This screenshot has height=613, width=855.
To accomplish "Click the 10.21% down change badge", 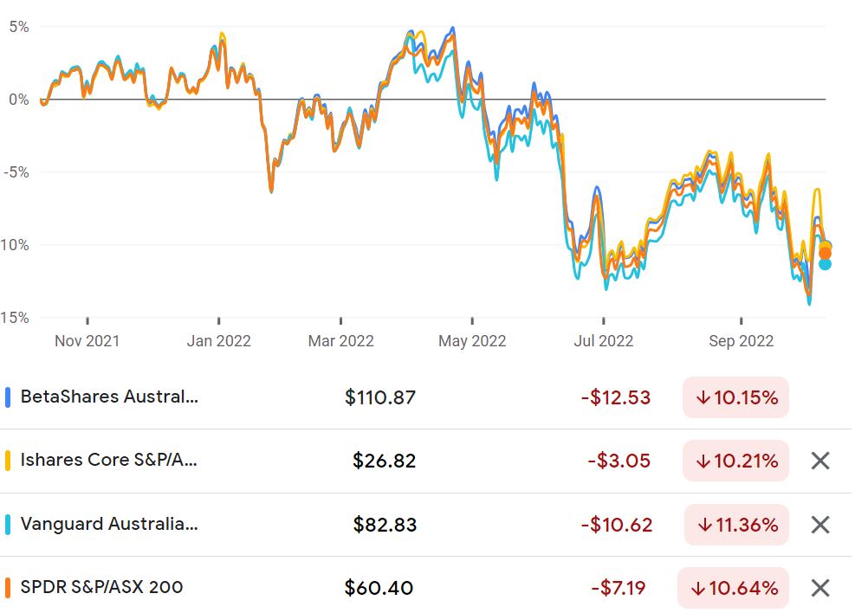I will [735, 461].
